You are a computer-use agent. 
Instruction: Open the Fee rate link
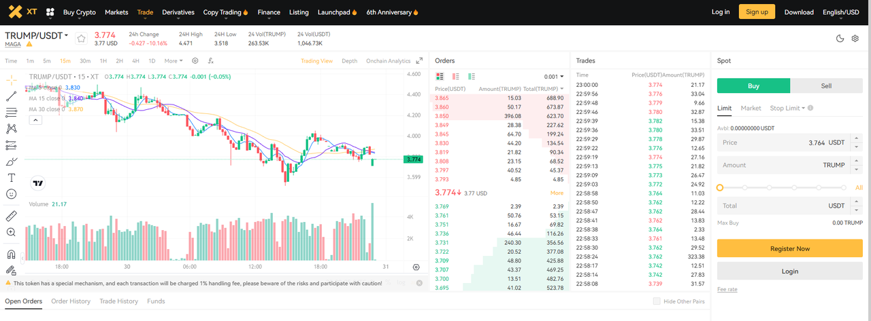727,289
